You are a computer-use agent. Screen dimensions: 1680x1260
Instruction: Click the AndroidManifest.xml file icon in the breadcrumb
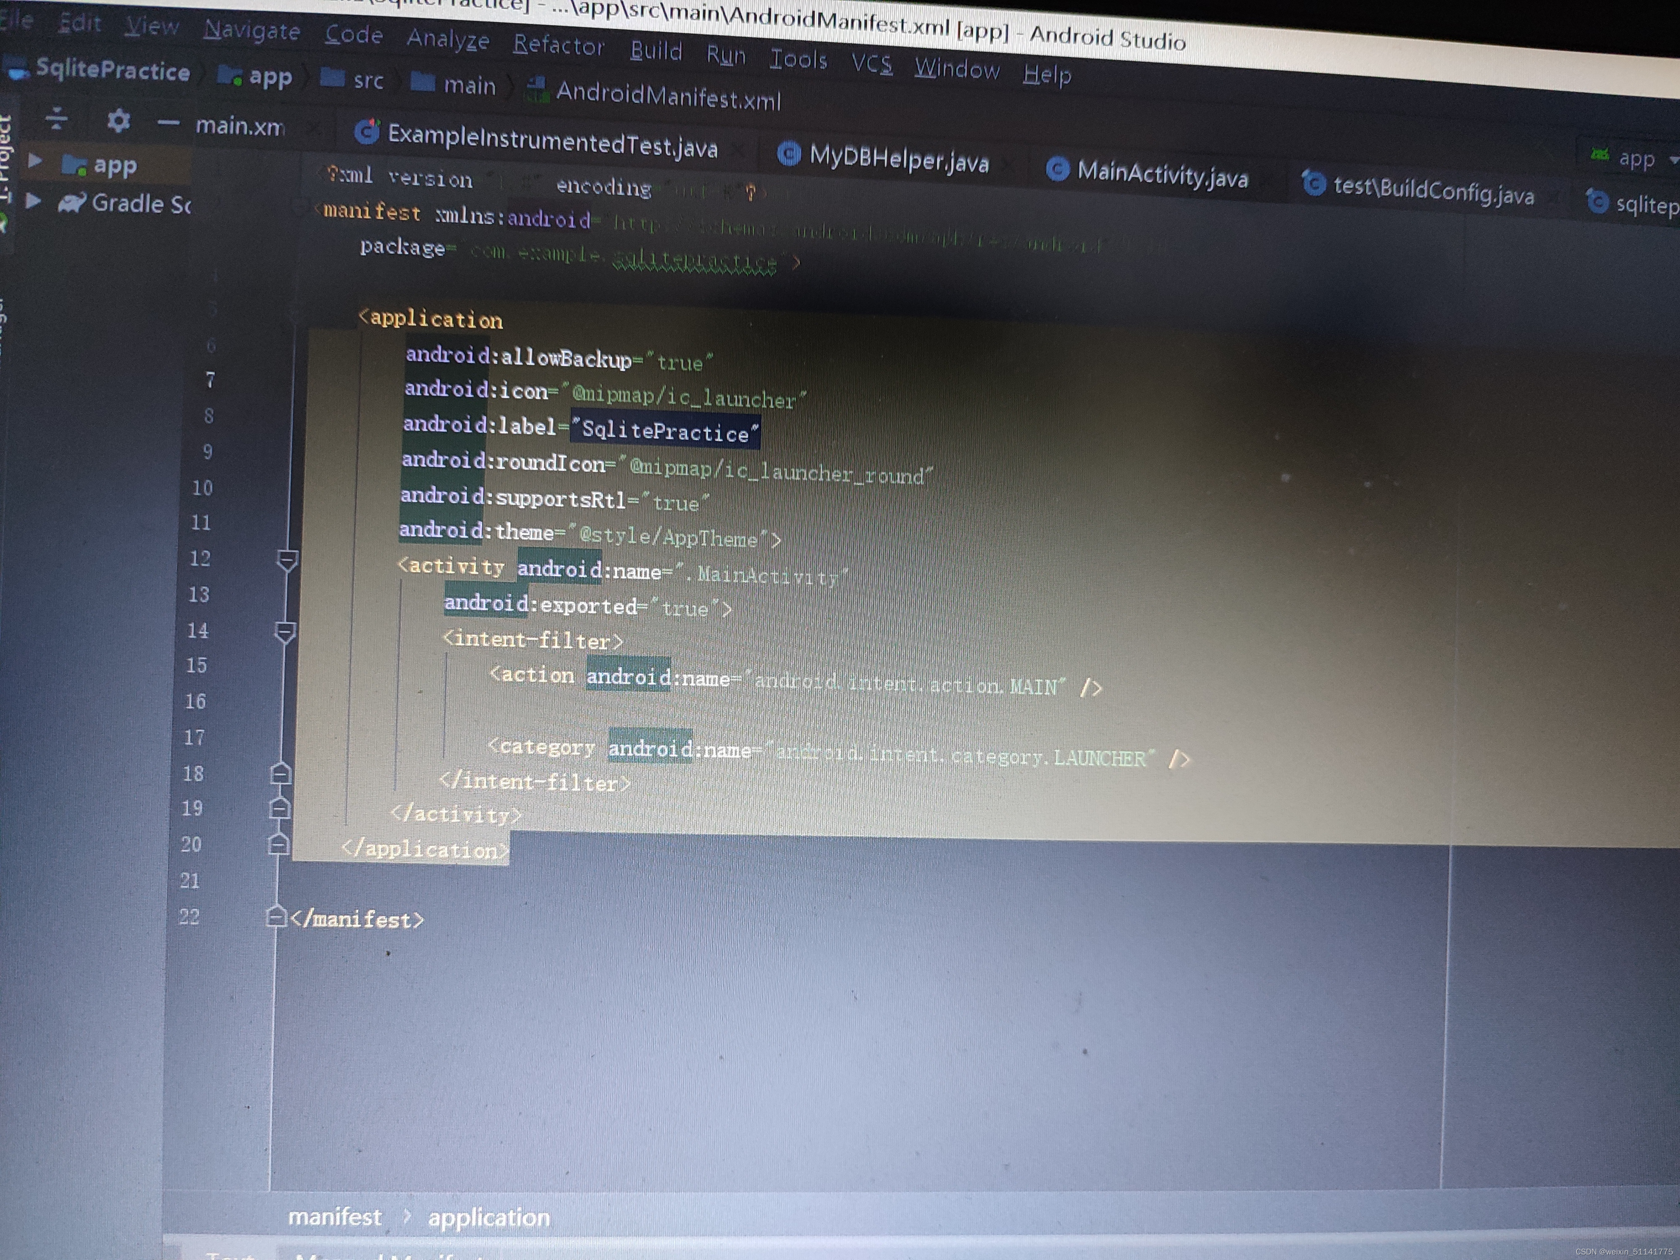537,90
